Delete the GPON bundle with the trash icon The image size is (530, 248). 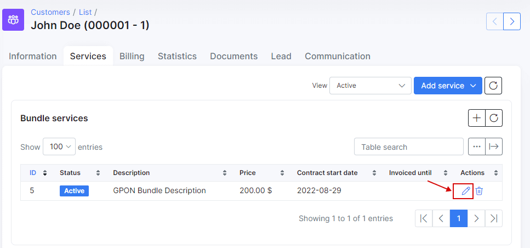coord(479,191)
